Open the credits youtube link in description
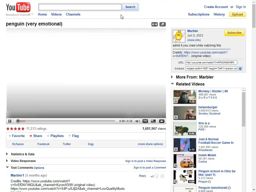Image resolution: width=256 pixels, height=192 pixels. point(200,54)
